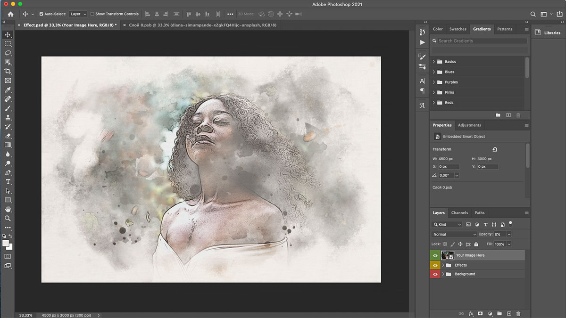
Task: Uncheck the Auto-Select checkbox
Action: point(42,14)
